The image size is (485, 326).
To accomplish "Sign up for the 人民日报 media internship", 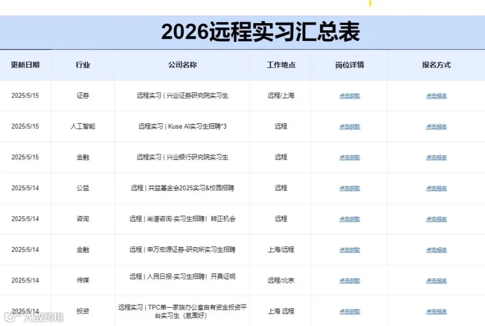I will 434,280.
